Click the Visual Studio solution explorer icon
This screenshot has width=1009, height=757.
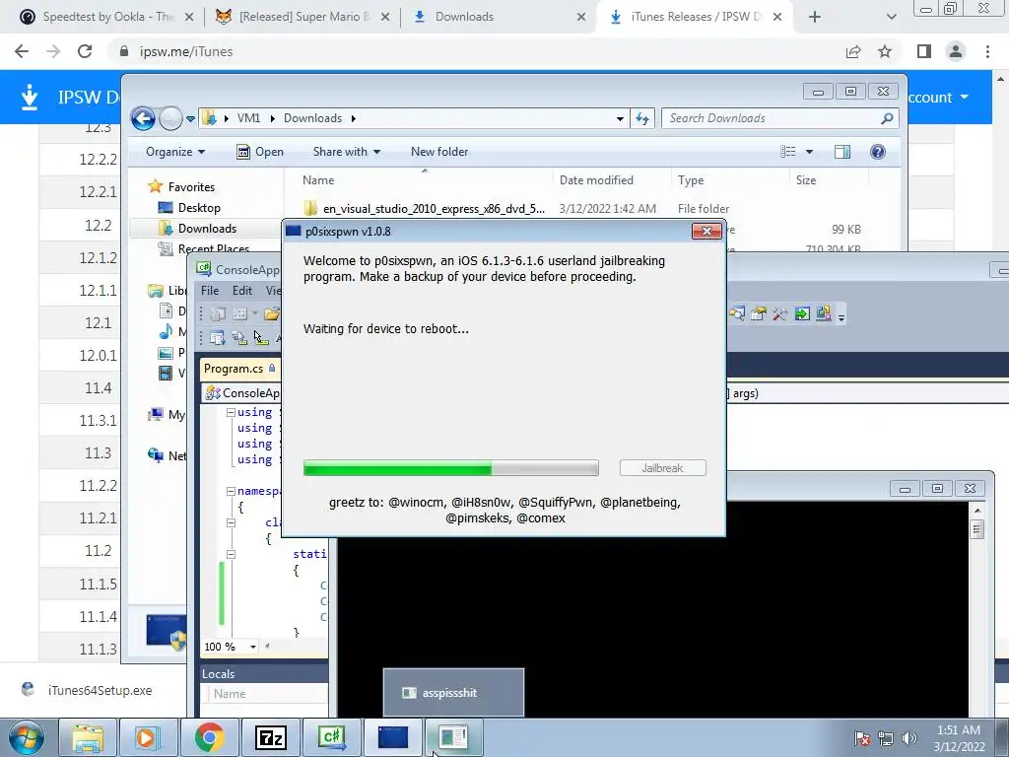click(737, 314)
